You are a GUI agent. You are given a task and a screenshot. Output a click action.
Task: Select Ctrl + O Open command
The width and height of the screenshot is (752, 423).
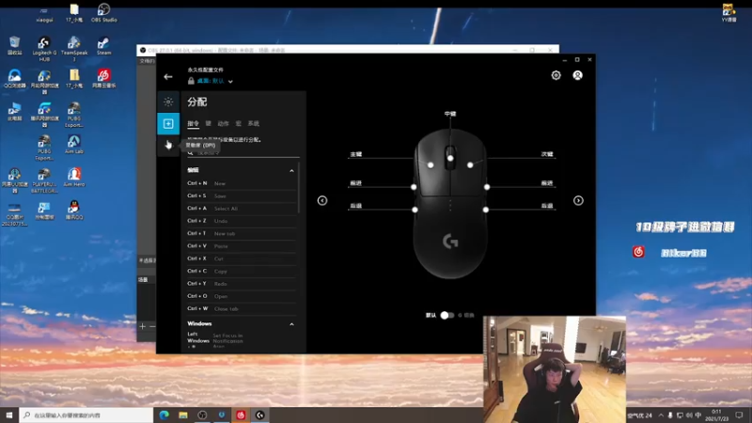click(242, 296)
